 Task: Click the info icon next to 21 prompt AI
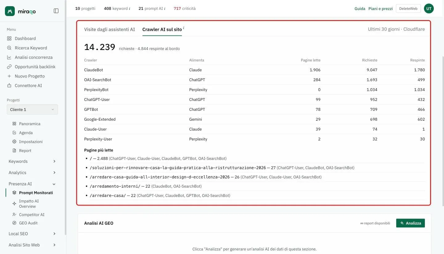[165, 9]
